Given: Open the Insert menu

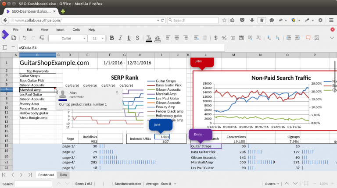Looking at the screenshot, I should point(60,30).
